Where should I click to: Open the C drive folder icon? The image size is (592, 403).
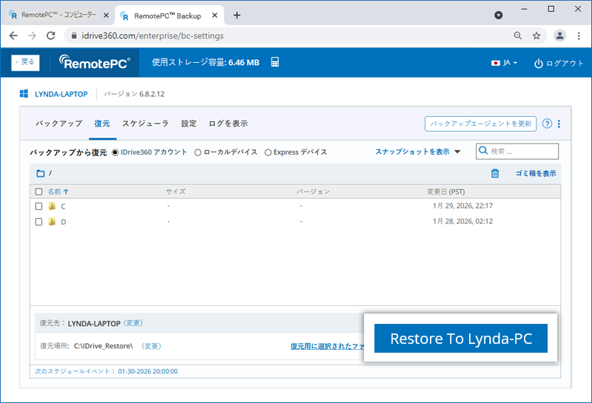[52, 206]
